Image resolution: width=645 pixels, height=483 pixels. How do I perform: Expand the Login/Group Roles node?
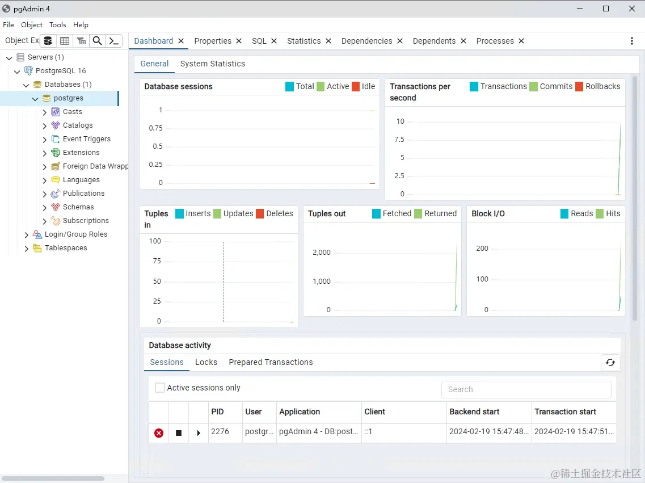[26, 234]
